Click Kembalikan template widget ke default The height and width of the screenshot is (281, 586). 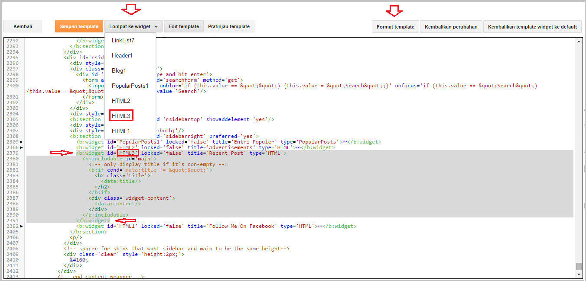click(532, 26)
